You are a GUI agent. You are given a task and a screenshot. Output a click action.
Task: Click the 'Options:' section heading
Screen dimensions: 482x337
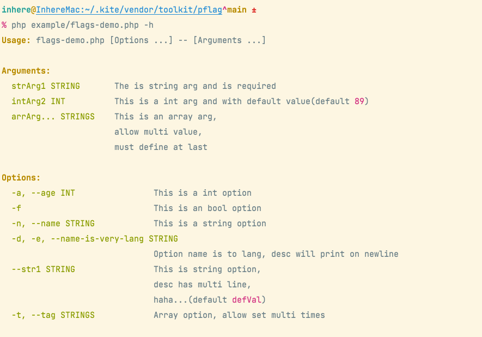(x=21, y=178)
